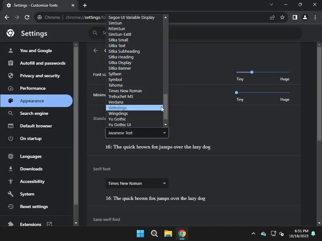
Task: Select Segoe UI Variable Display option
Action: tap(134, 18)
